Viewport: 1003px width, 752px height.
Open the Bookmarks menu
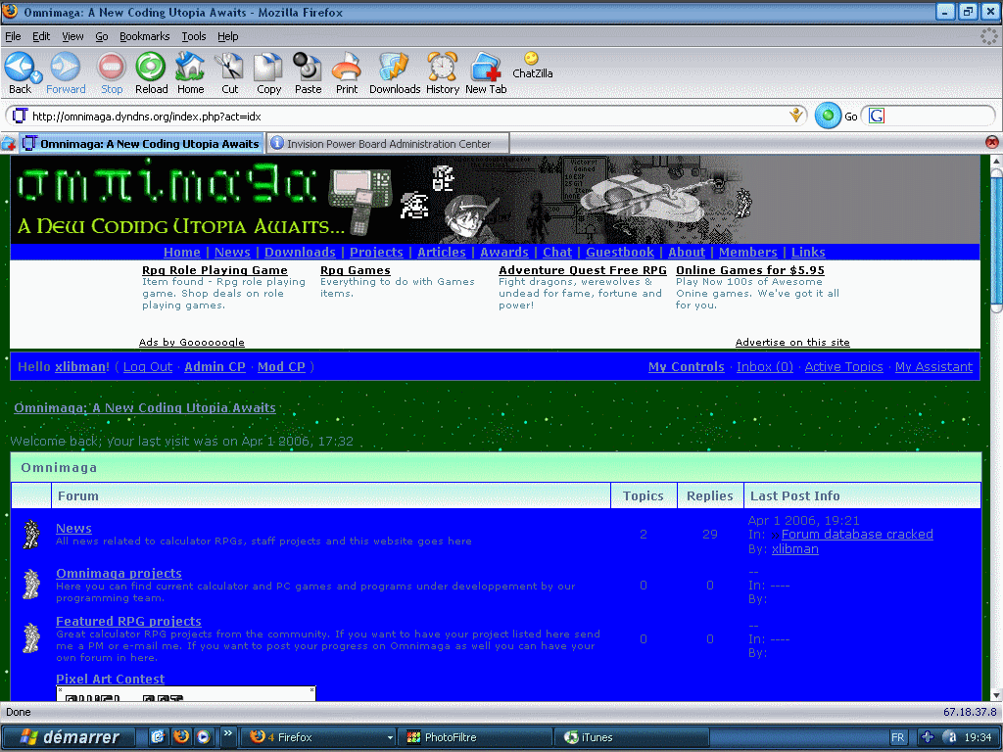pos(145,36)
